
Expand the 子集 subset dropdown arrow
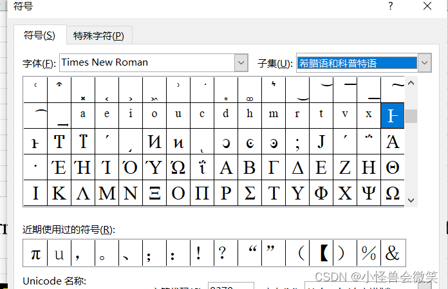click(425, 62)
